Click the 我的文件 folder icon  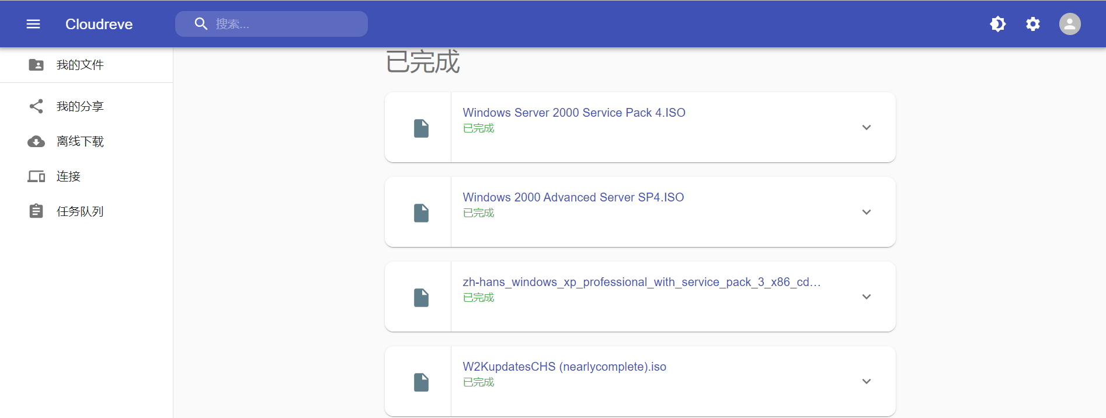click(x=36, y=65)
